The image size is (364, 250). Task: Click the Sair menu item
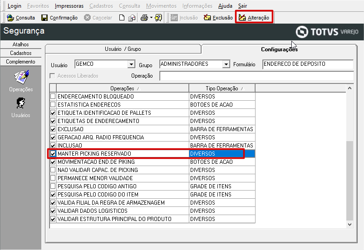242,6
